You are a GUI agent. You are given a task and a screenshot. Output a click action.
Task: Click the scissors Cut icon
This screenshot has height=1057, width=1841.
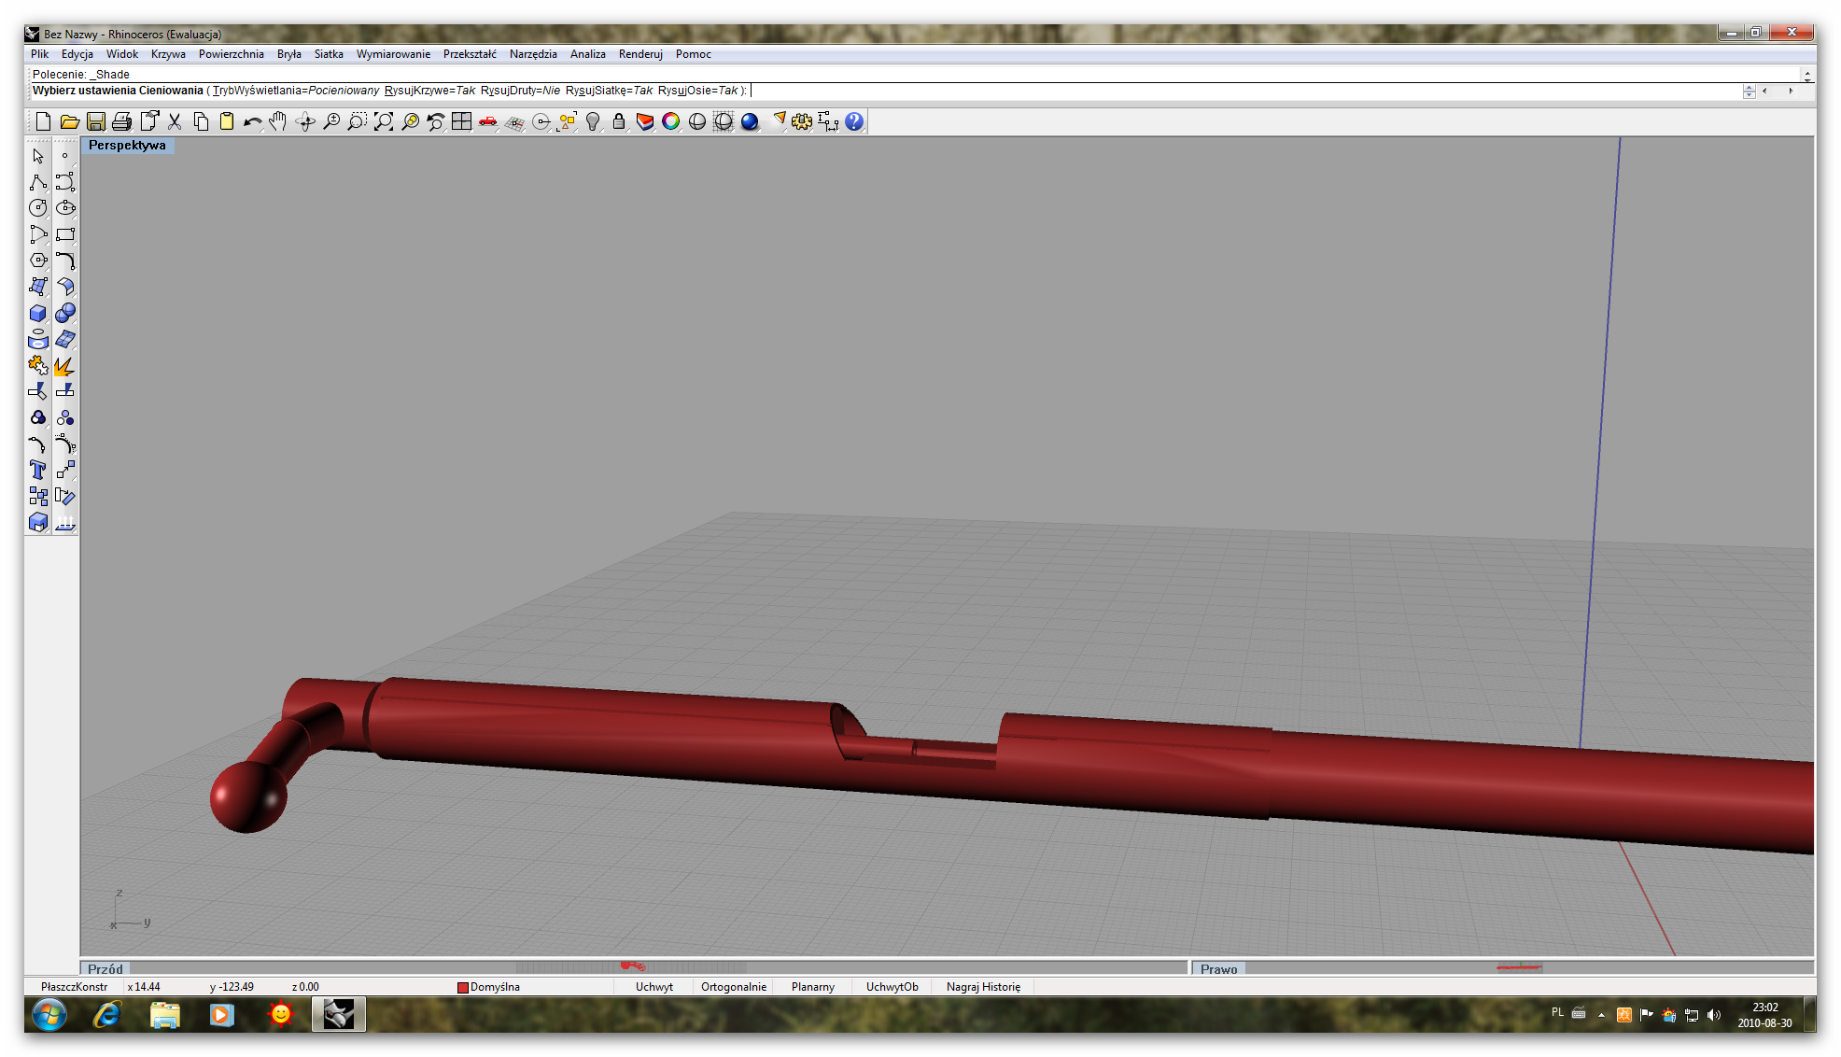click(x=175, y=121)
